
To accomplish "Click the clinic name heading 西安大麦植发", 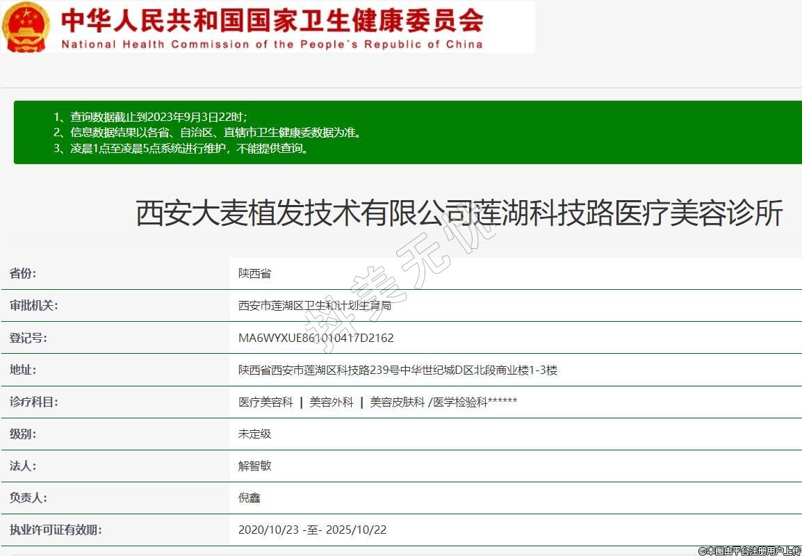I will [459, 213].
